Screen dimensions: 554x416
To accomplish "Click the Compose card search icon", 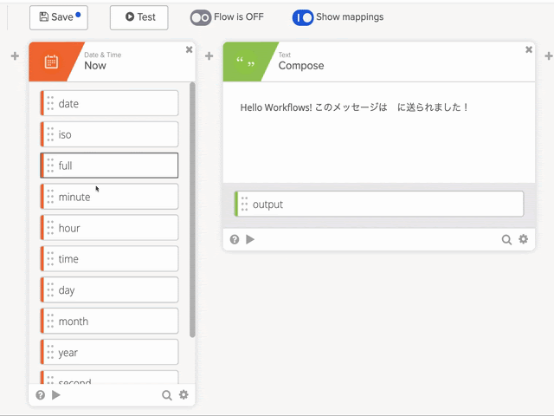I will coord(506,239).
